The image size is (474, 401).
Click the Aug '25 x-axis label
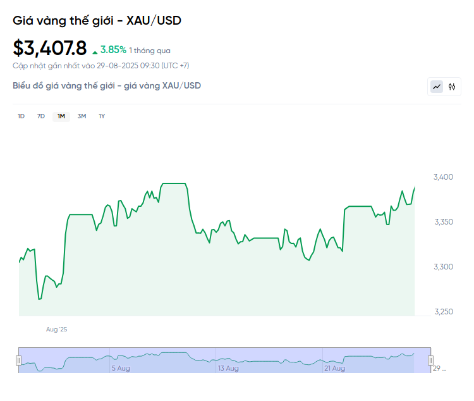click(56, 330)
